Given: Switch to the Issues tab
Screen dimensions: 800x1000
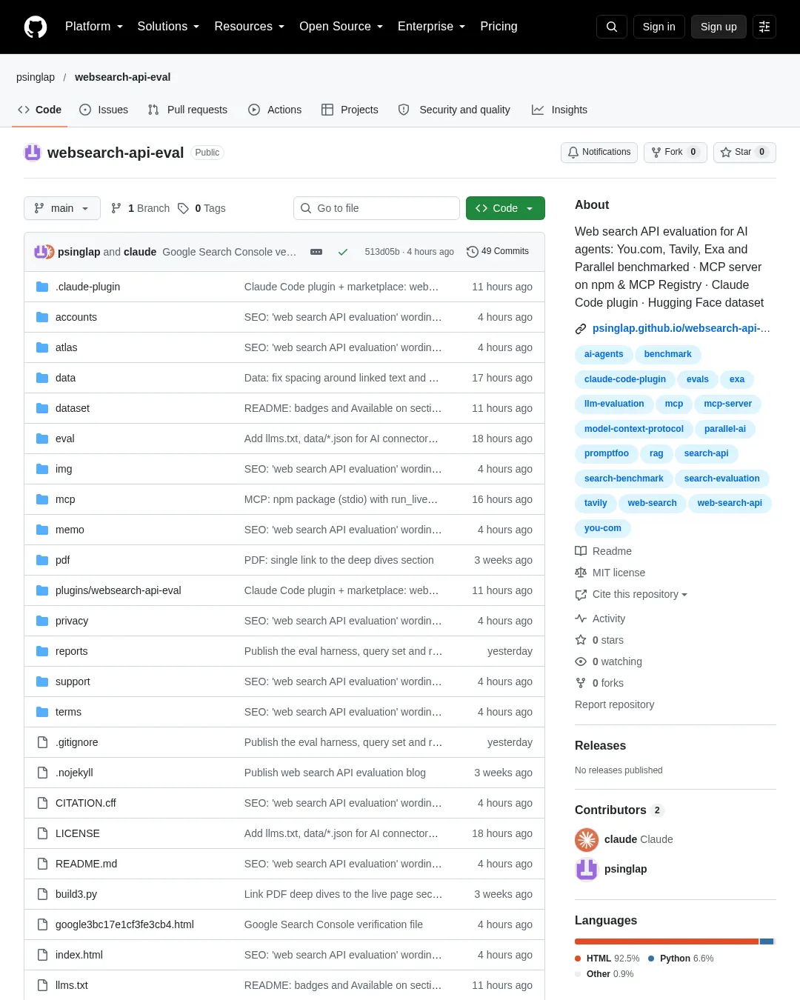Looking at the screenshot, I should [104, 110].
